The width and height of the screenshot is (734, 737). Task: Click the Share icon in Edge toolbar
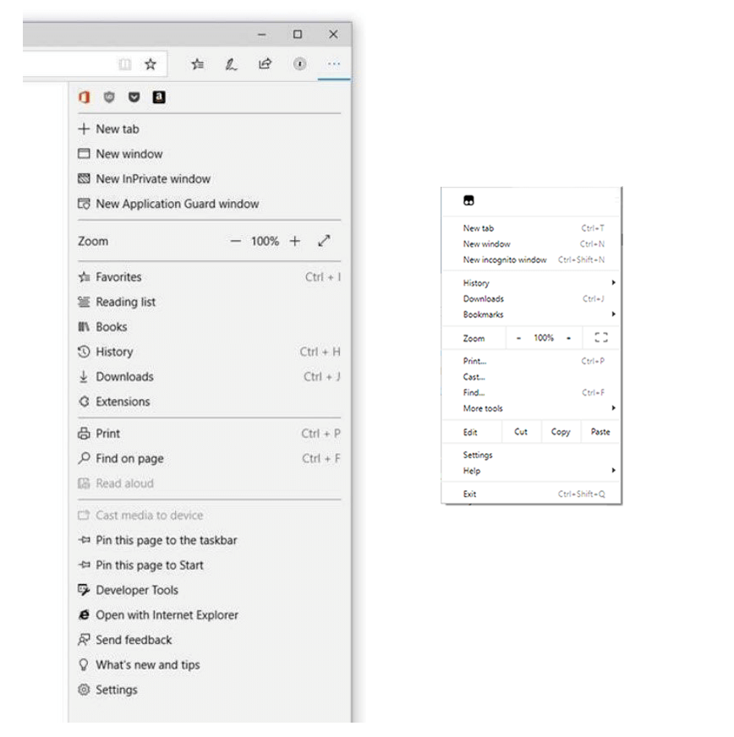click(x=265, y=63)
